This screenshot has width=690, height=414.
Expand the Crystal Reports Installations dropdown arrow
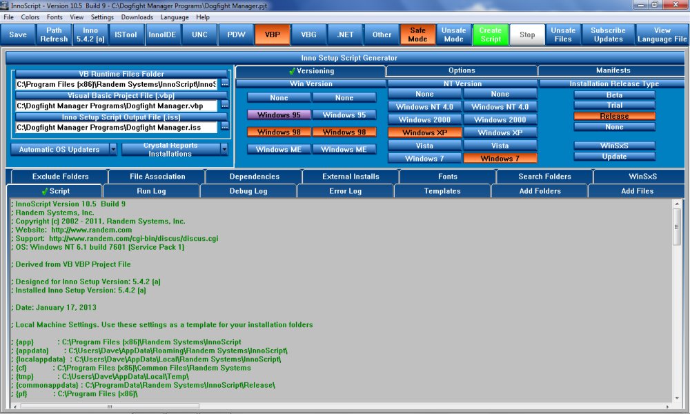point(224,150)
